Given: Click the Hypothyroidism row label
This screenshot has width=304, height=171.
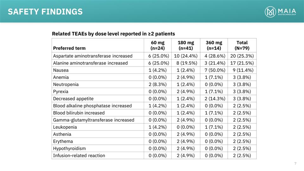Looking at the screenshot, I should pos(69,148).
